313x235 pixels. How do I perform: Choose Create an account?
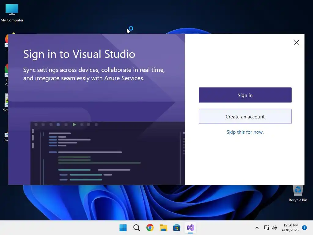pyautogui.click(x=245, y=117)
